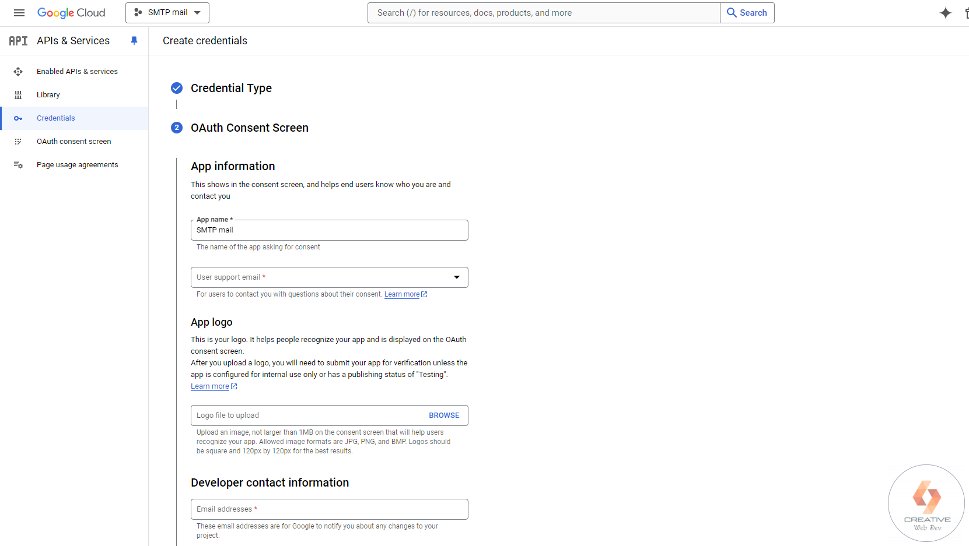Screen dimensions: 969x546
Task: Click the external-link icon beside App logo Learn more
Action: 234,386
